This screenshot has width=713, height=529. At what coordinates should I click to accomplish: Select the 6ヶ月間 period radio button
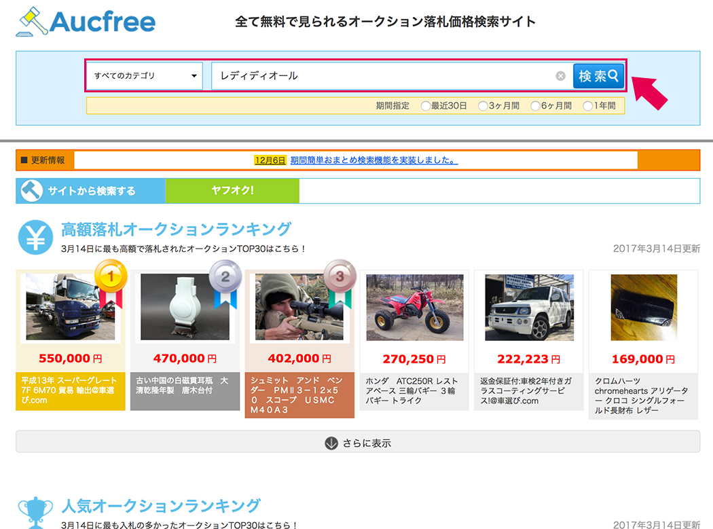coord(536,106)
